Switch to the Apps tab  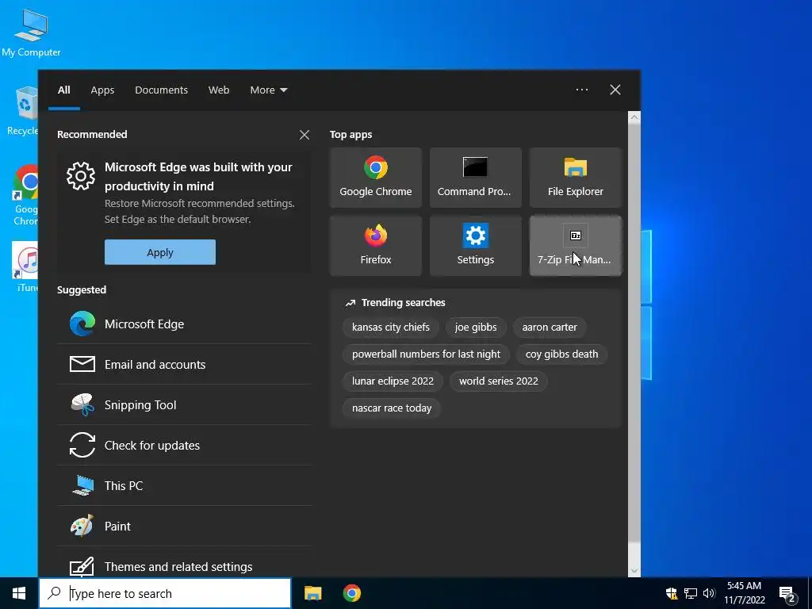tap(102, 90)
